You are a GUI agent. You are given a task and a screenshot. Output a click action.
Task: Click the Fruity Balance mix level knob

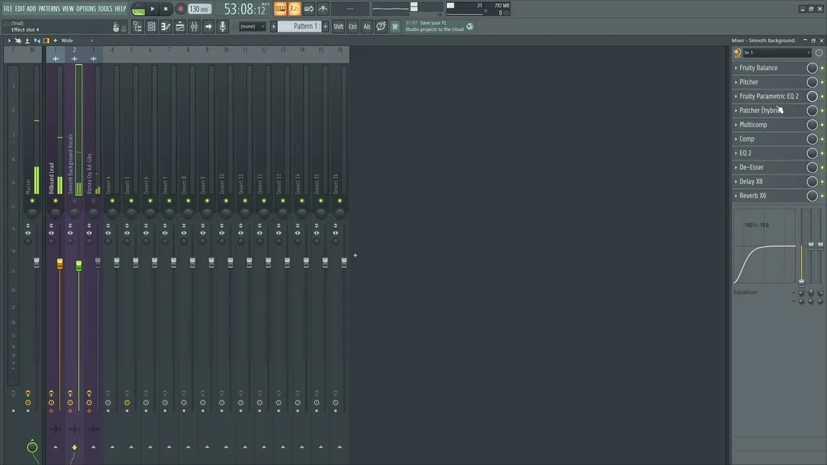click(x=812, y=68)
